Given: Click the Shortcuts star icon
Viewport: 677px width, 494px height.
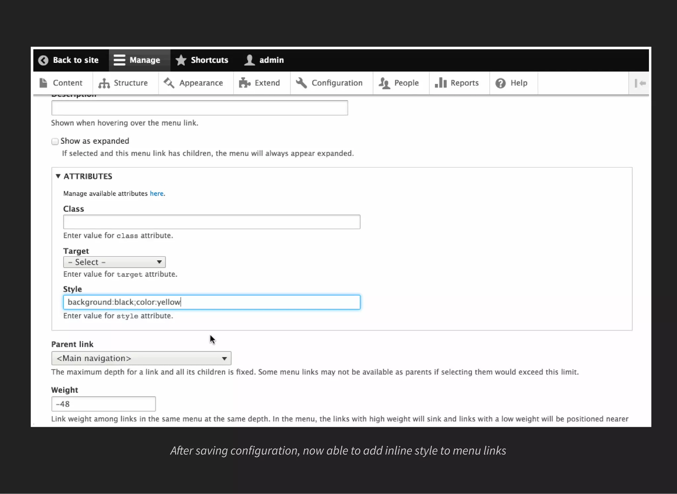Looking at the screenshot, I should point(181,60).
